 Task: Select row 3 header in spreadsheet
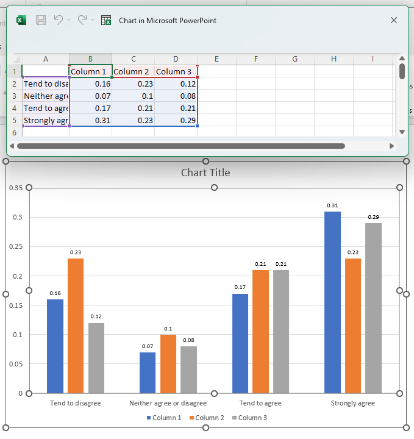click(14, 96)
